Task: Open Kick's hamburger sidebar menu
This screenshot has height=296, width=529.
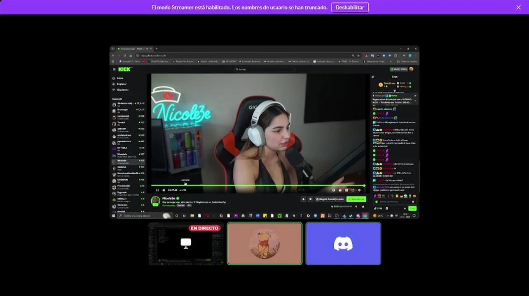Action: click(x=114, y=69)
